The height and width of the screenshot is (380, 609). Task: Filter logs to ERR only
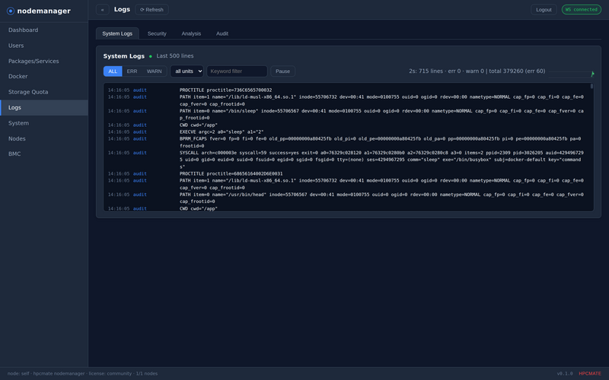tap(132, 71)
